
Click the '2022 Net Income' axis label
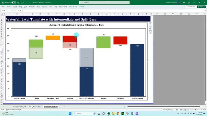(x=19, y=98)
